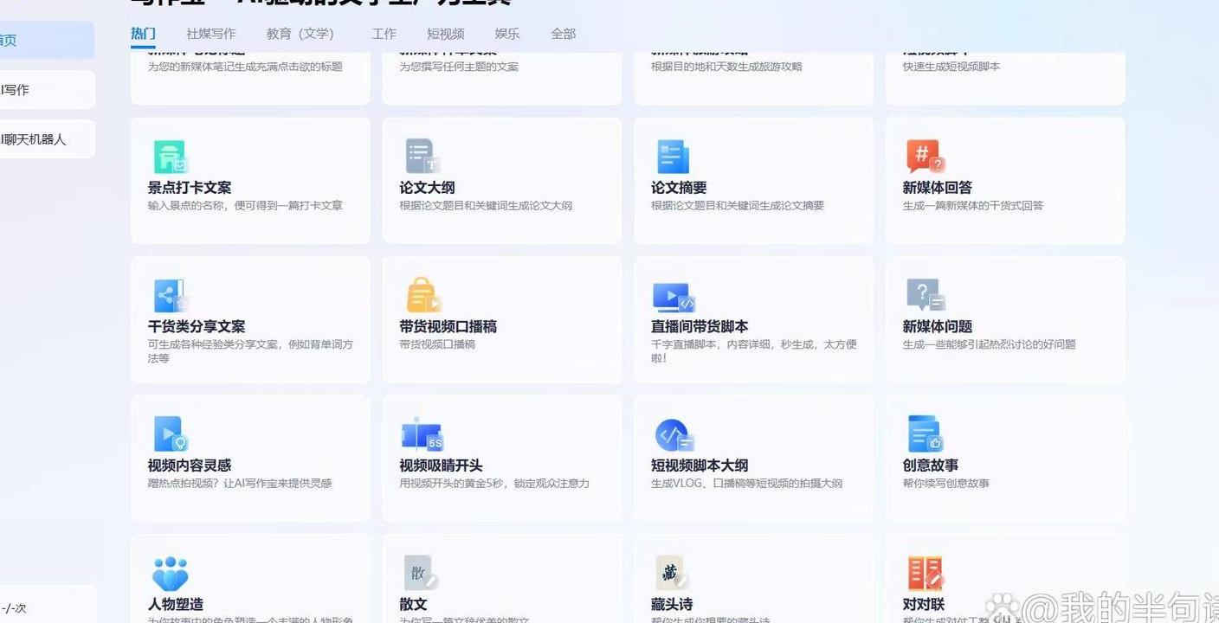Select the 工作 tab

384,34
